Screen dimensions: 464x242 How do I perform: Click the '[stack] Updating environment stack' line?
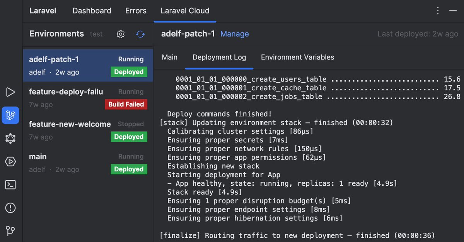point(276,123)
